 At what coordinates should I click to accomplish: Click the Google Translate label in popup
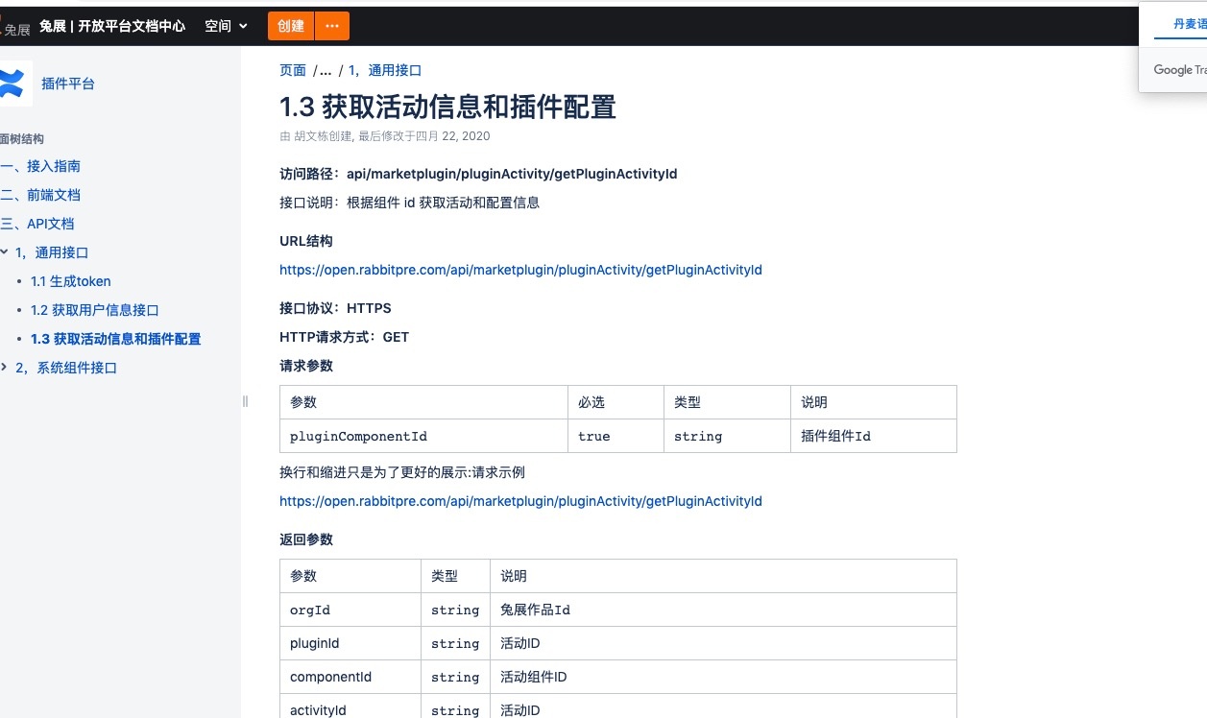(x=1180, y=69)
